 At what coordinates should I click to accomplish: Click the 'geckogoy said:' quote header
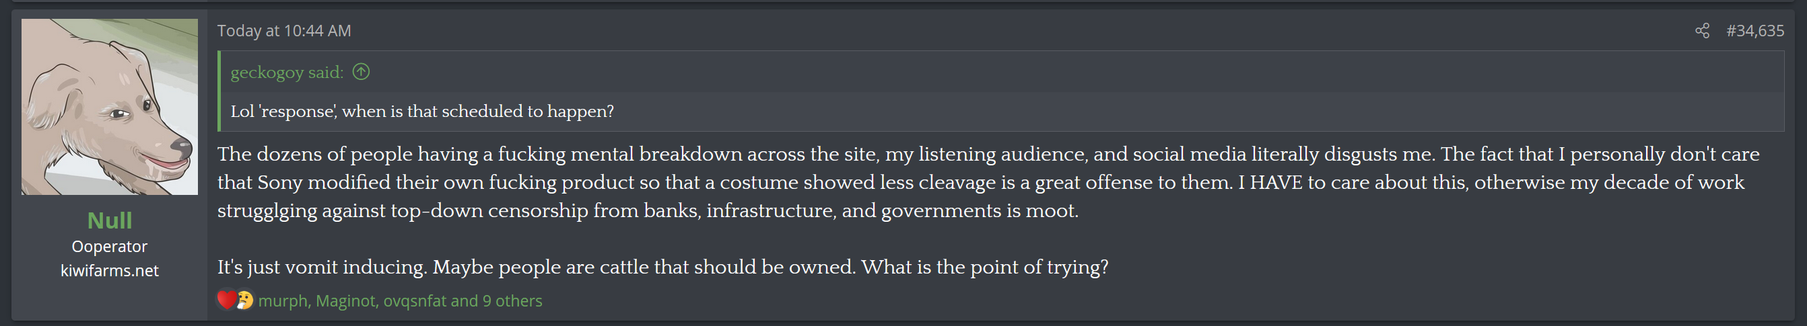point(287,72)
